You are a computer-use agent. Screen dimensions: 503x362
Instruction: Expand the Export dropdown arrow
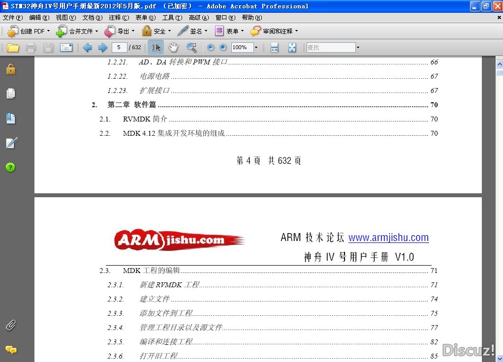133,31
